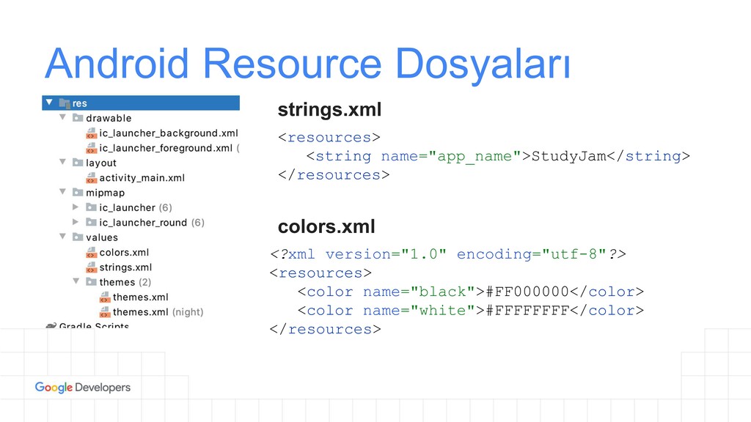The height and width of the screenshot is (422, 751).
Task: Select drawable in the project tree
Action: click(109, 118)
